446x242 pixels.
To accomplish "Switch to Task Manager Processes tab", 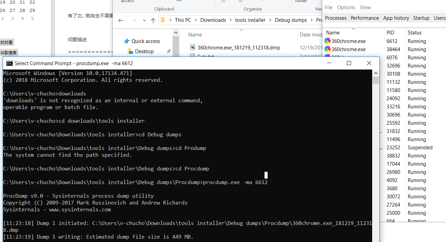I will click(336, 18).
